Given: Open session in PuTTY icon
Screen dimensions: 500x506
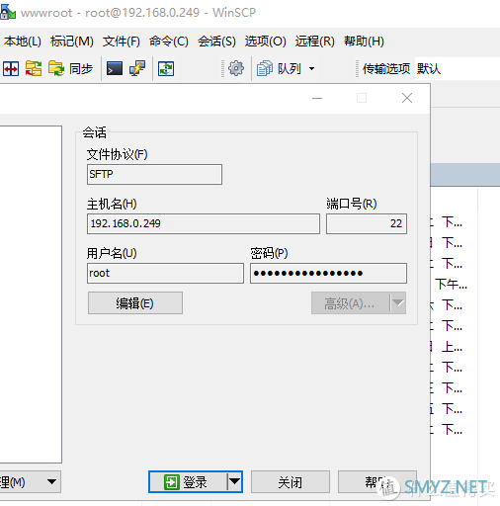Looking at the screenshot, I should [x=137, y=68].
